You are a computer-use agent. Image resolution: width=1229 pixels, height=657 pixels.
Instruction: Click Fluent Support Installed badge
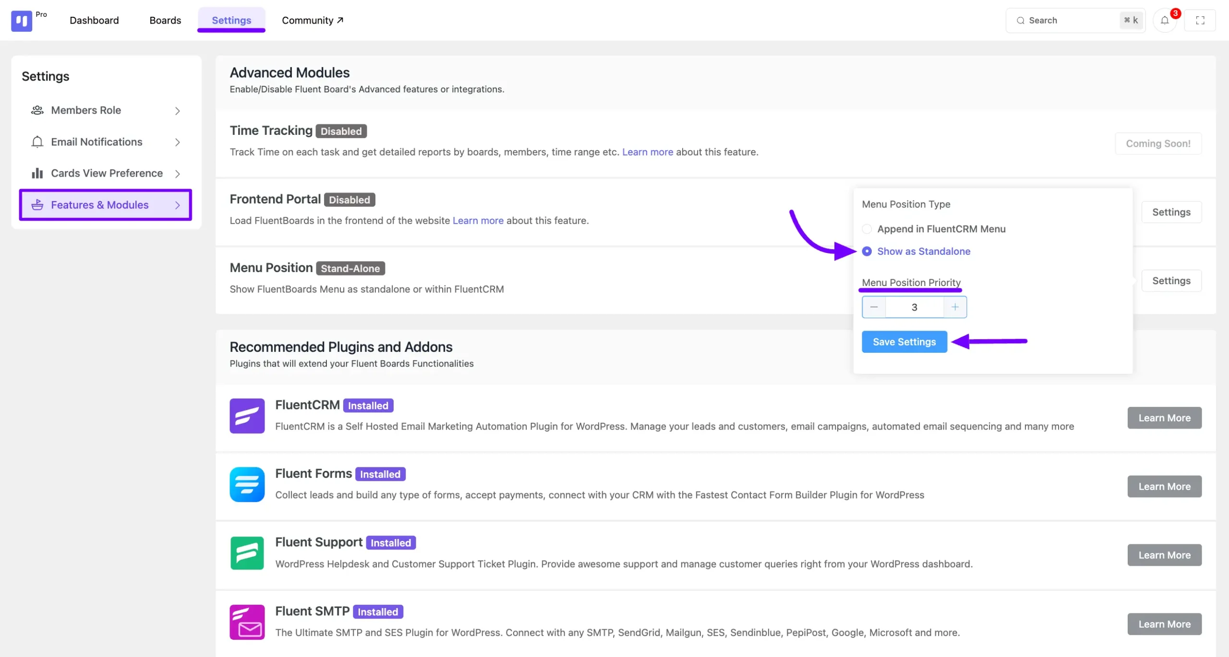coord(391,543)
